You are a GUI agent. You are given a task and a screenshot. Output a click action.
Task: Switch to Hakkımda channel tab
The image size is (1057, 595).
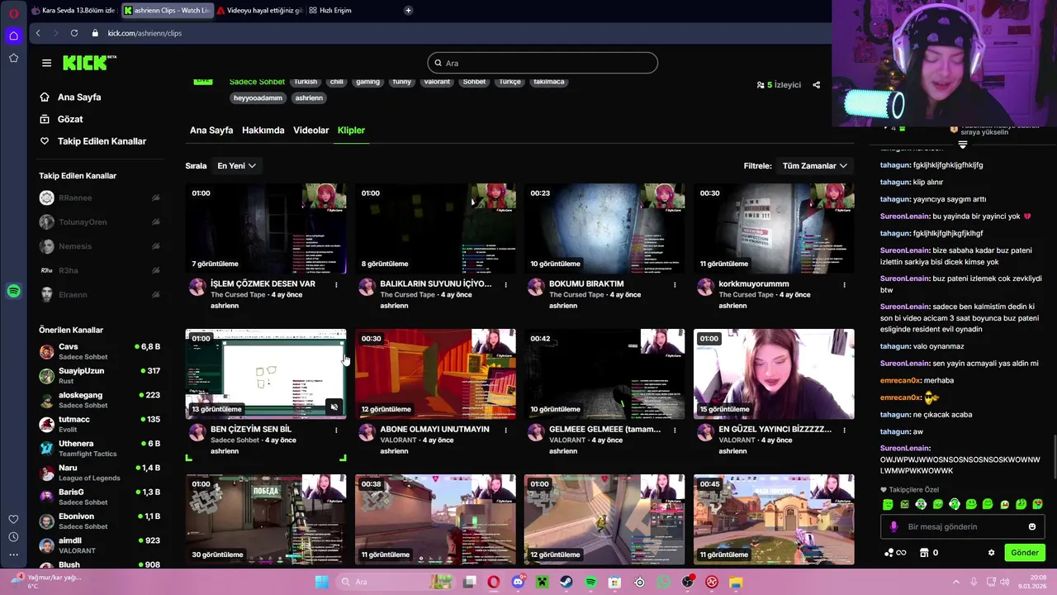263,131
